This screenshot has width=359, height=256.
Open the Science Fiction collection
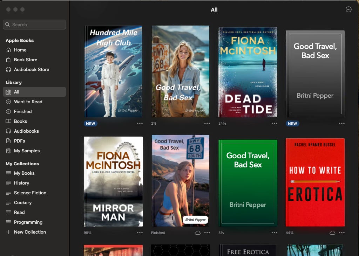34,193
